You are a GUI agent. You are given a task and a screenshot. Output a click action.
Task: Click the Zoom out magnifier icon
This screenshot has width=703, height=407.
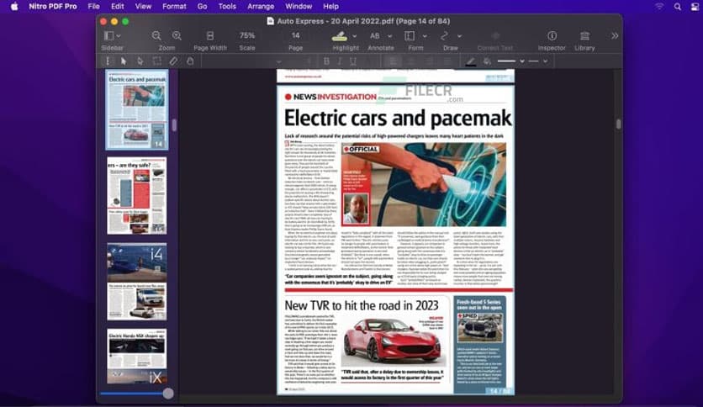point(156,36)
